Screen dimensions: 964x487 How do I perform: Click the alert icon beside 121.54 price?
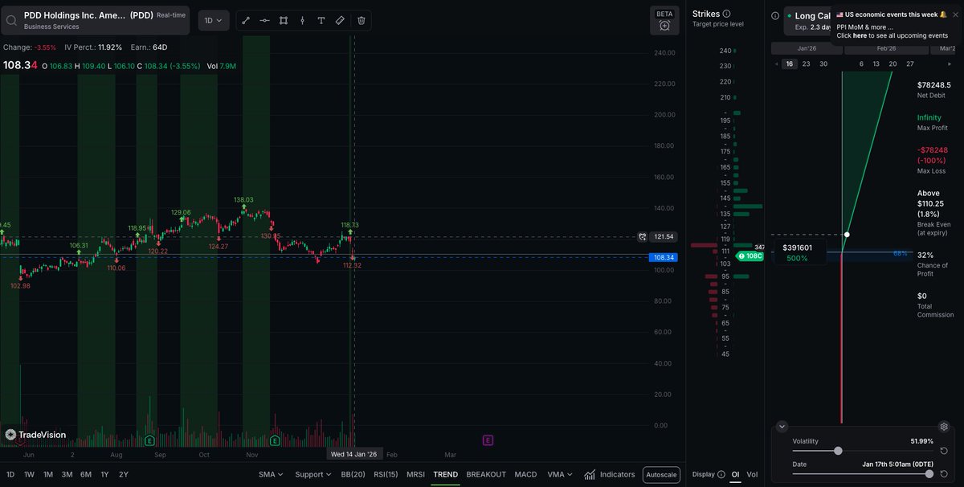(642, 237)
